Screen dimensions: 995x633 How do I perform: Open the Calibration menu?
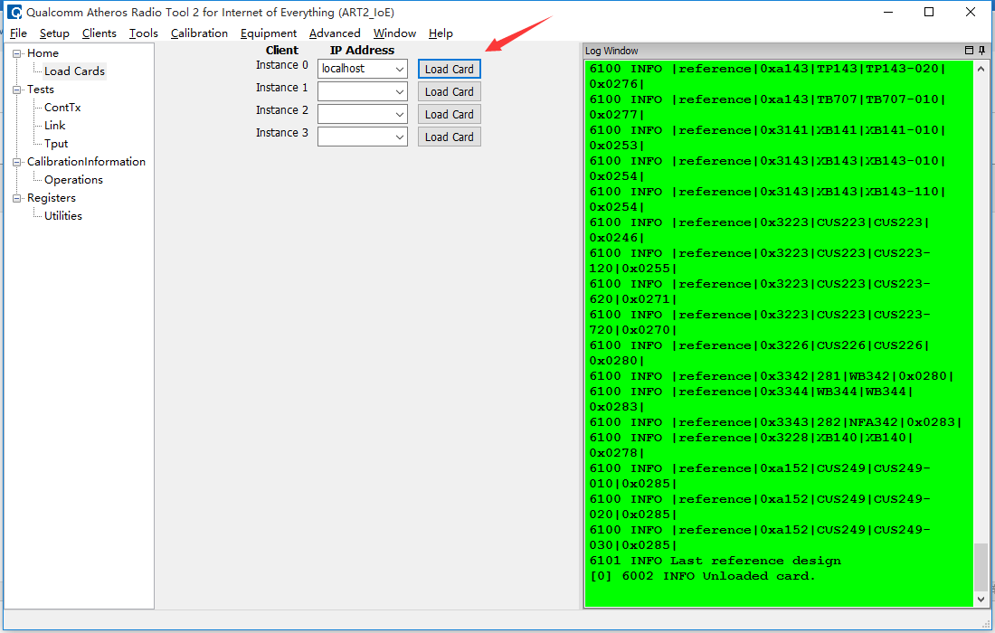click(199, 33)
